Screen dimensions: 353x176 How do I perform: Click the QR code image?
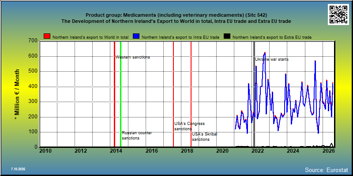click(x=338, y=15)
